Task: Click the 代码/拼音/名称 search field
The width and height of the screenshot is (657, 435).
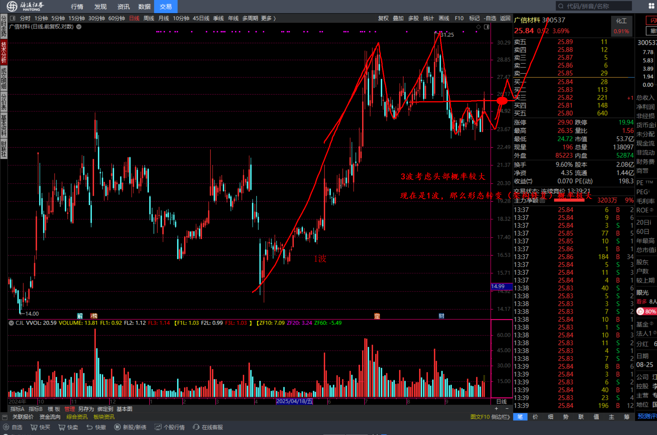Action: [593, 6]
